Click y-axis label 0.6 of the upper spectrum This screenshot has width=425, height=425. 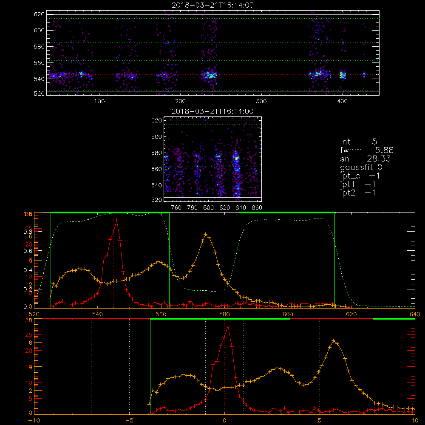click(28, 251)
